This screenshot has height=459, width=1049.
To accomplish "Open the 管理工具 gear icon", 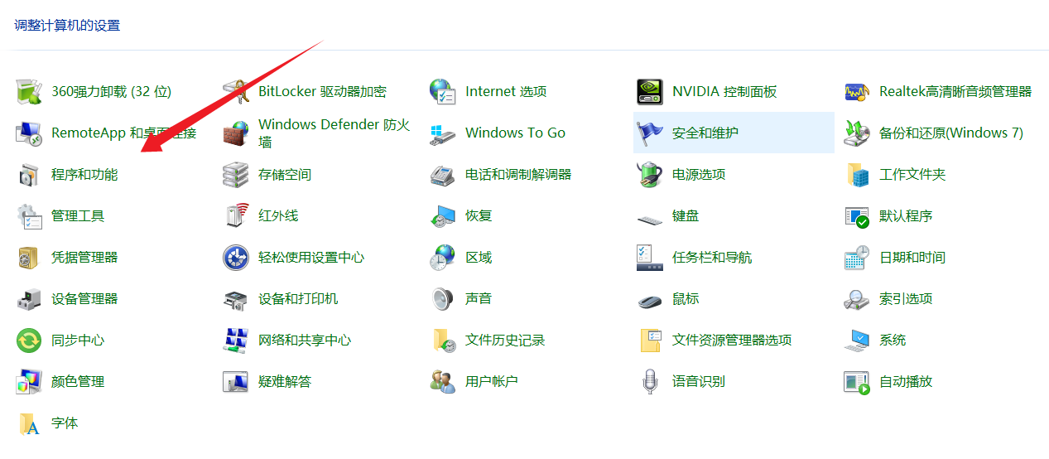I will [29, 215].
